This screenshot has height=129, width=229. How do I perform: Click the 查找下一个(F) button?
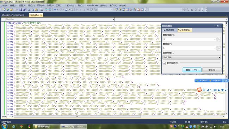[192, 70]
